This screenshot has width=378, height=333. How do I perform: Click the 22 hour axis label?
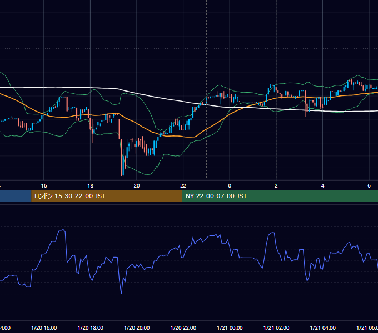pos(183,186)
